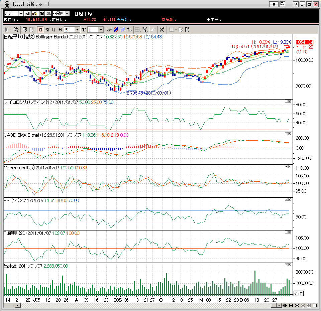Viewport: 321px width, 311px height.
Task: Widen chart with outward arrows icon
Action: (285, 305)
